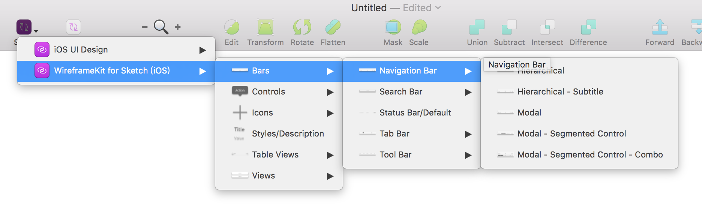702x216 pixels.
Task: Click the submenu arrow next to Table Views
Action: [x=330, y=155]
